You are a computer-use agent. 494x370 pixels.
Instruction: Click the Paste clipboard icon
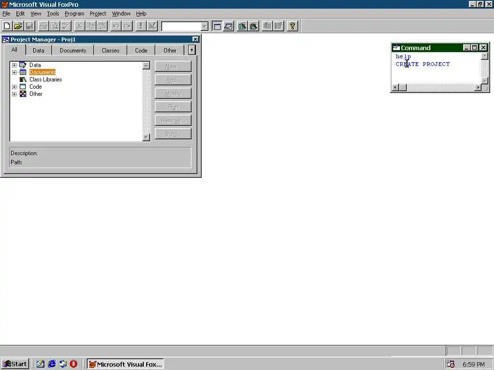102,26
